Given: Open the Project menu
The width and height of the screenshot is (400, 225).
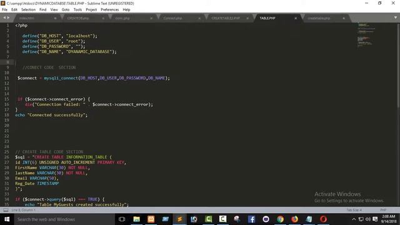Looking at the screenshot, I should pos(91,10).
